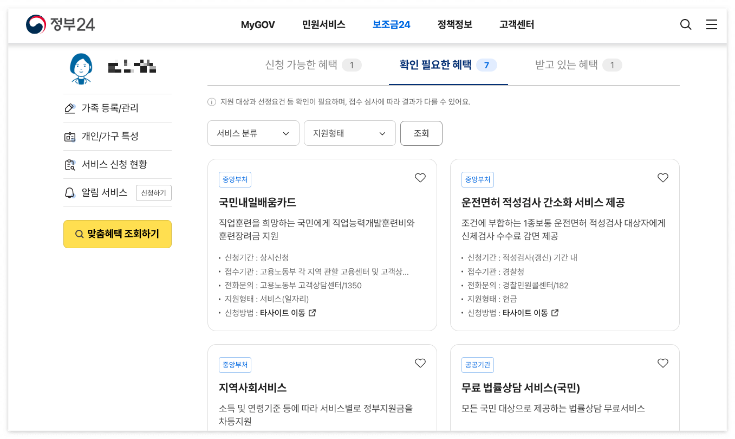Click text 전화문의 : 경찰민원콜센터/182
735x439 pixels.
click(x=518, y=285)
